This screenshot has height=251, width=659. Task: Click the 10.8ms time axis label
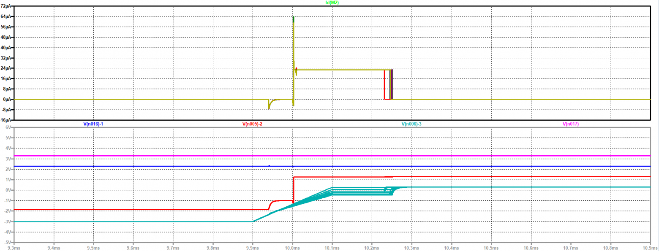(610, 248)
